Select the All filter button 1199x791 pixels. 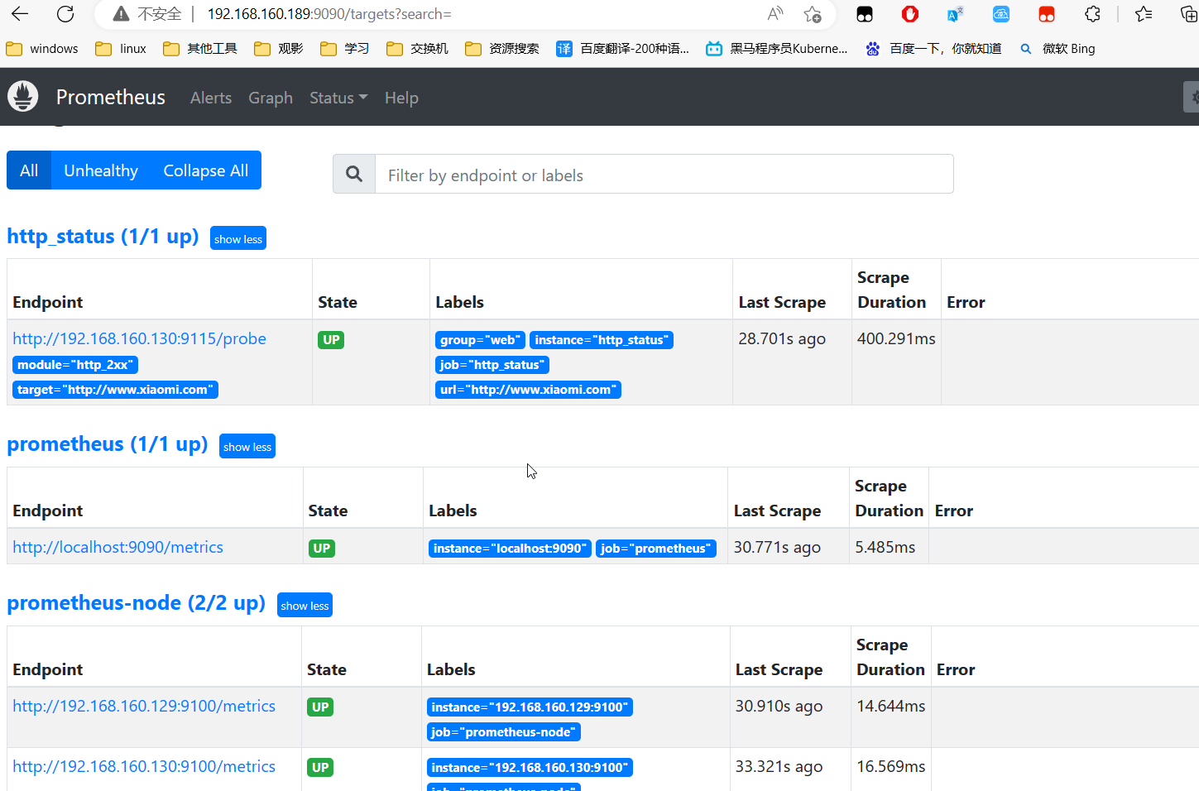(x=29, y=170)
